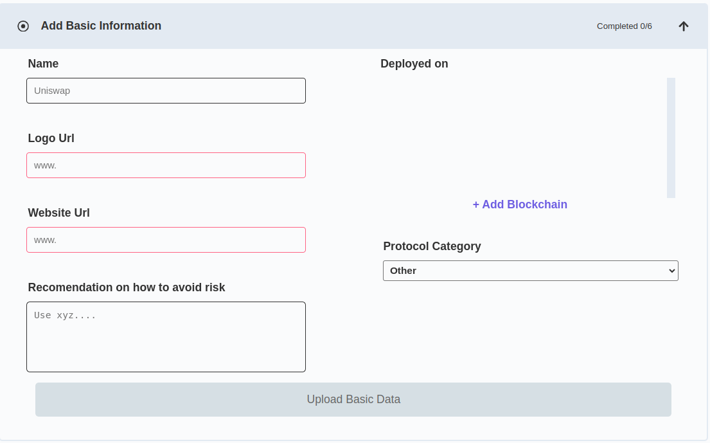Viewport: 710px width, 443px height.
Task: Click the Completed 0/6 progress text
Action: tap(625, 26)
